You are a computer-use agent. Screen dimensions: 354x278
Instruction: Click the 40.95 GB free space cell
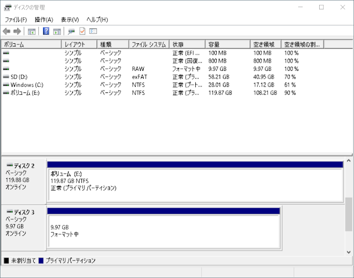click(x=264, y=77)
